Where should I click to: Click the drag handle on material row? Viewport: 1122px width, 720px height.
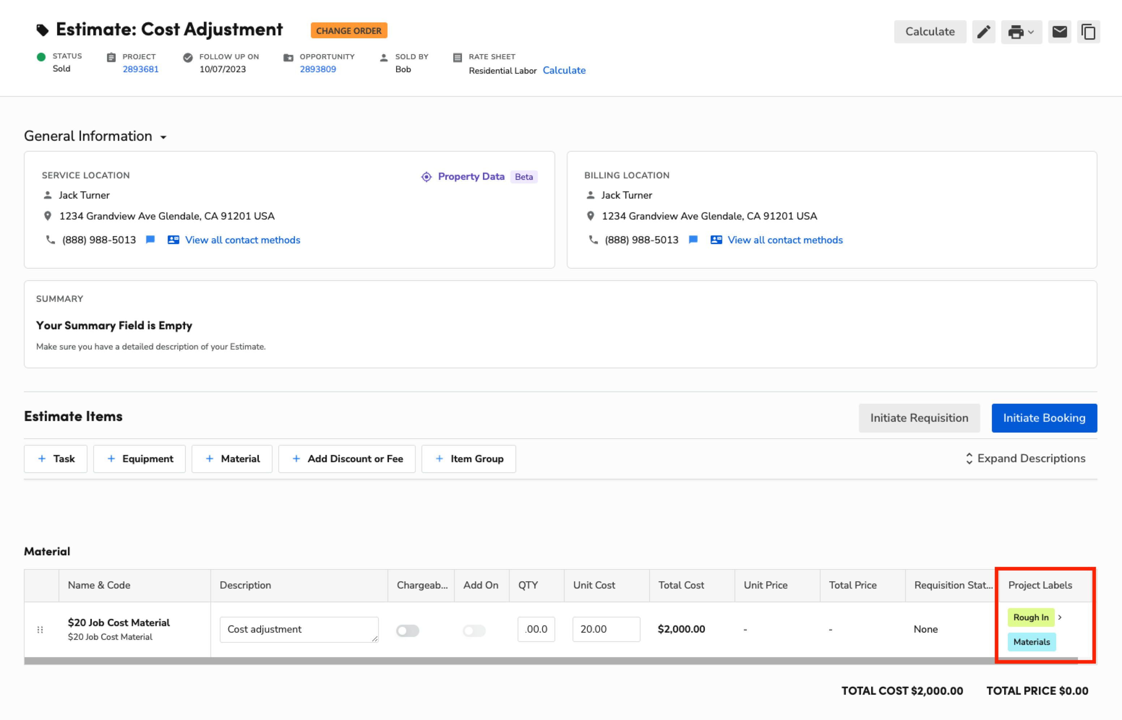[40, 630]
